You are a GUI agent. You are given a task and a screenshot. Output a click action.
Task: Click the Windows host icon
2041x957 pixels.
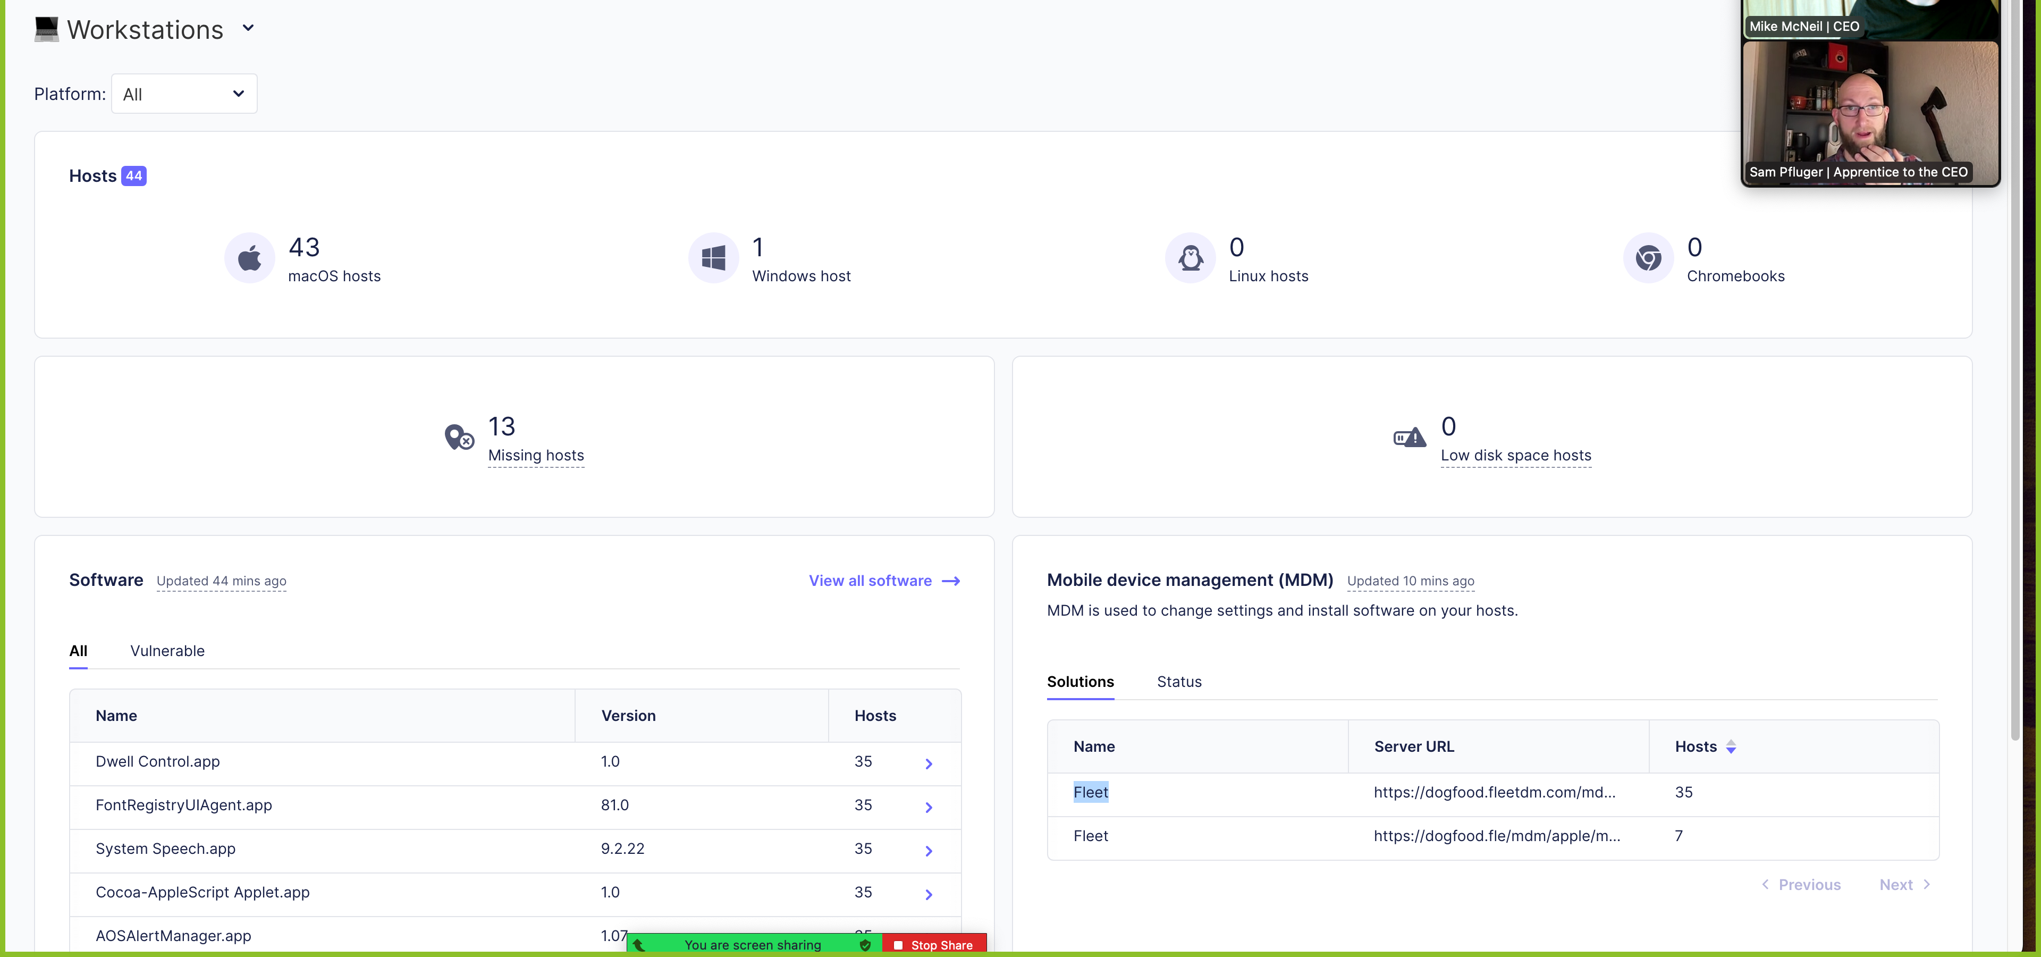click(x=713, y=258)
